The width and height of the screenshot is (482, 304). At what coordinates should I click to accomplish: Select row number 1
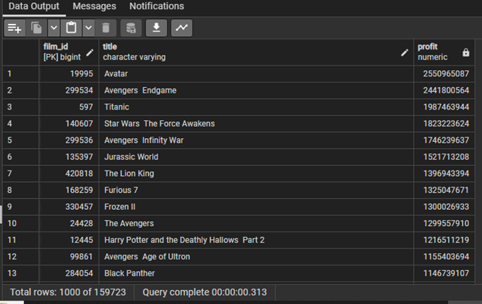[x=21, y=74]
